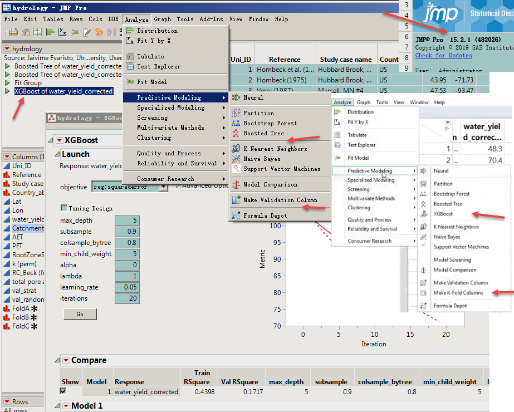
Task: Open the Check for Updates link
Action: tap(443, 55)
